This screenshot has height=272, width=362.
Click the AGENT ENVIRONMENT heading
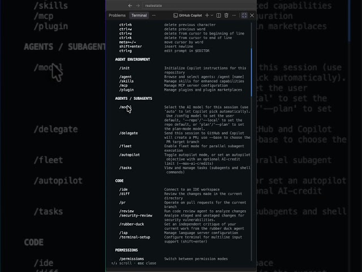pos(132,59)
